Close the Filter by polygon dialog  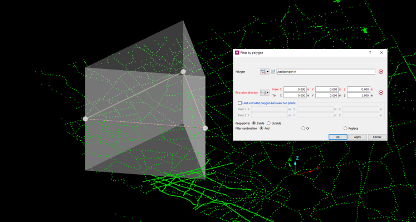tap(381, 53)
